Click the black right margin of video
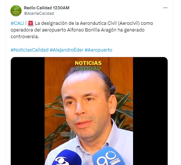This screenshot has width=181, height=165. pyautogui.click(x=150, y=111)
